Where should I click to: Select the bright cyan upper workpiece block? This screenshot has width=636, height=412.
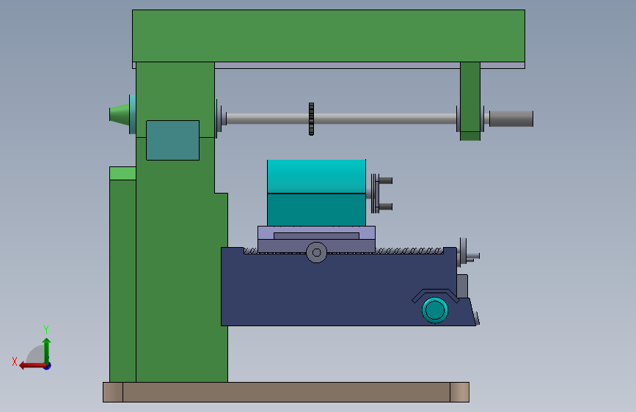(x=316, y=177)
